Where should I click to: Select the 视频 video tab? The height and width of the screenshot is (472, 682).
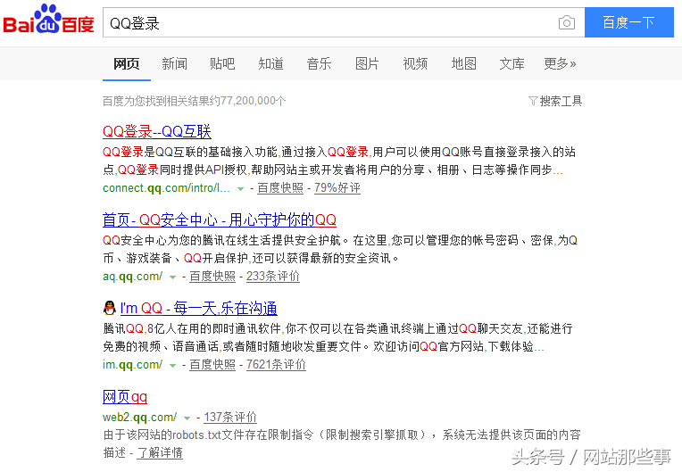[x=415, y=63]
